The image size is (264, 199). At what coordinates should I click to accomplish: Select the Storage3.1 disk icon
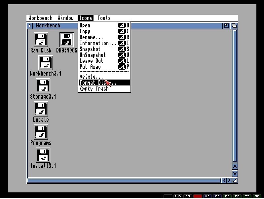coord(43,86)
